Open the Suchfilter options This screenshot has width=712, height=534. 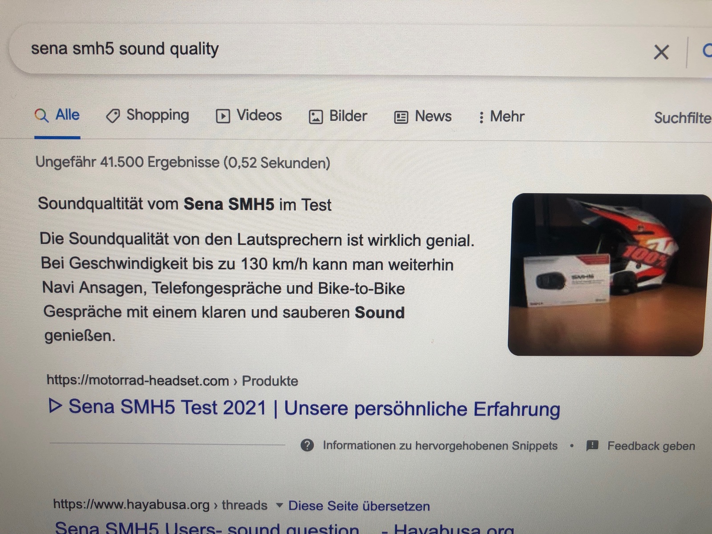(x=683, y=118)
